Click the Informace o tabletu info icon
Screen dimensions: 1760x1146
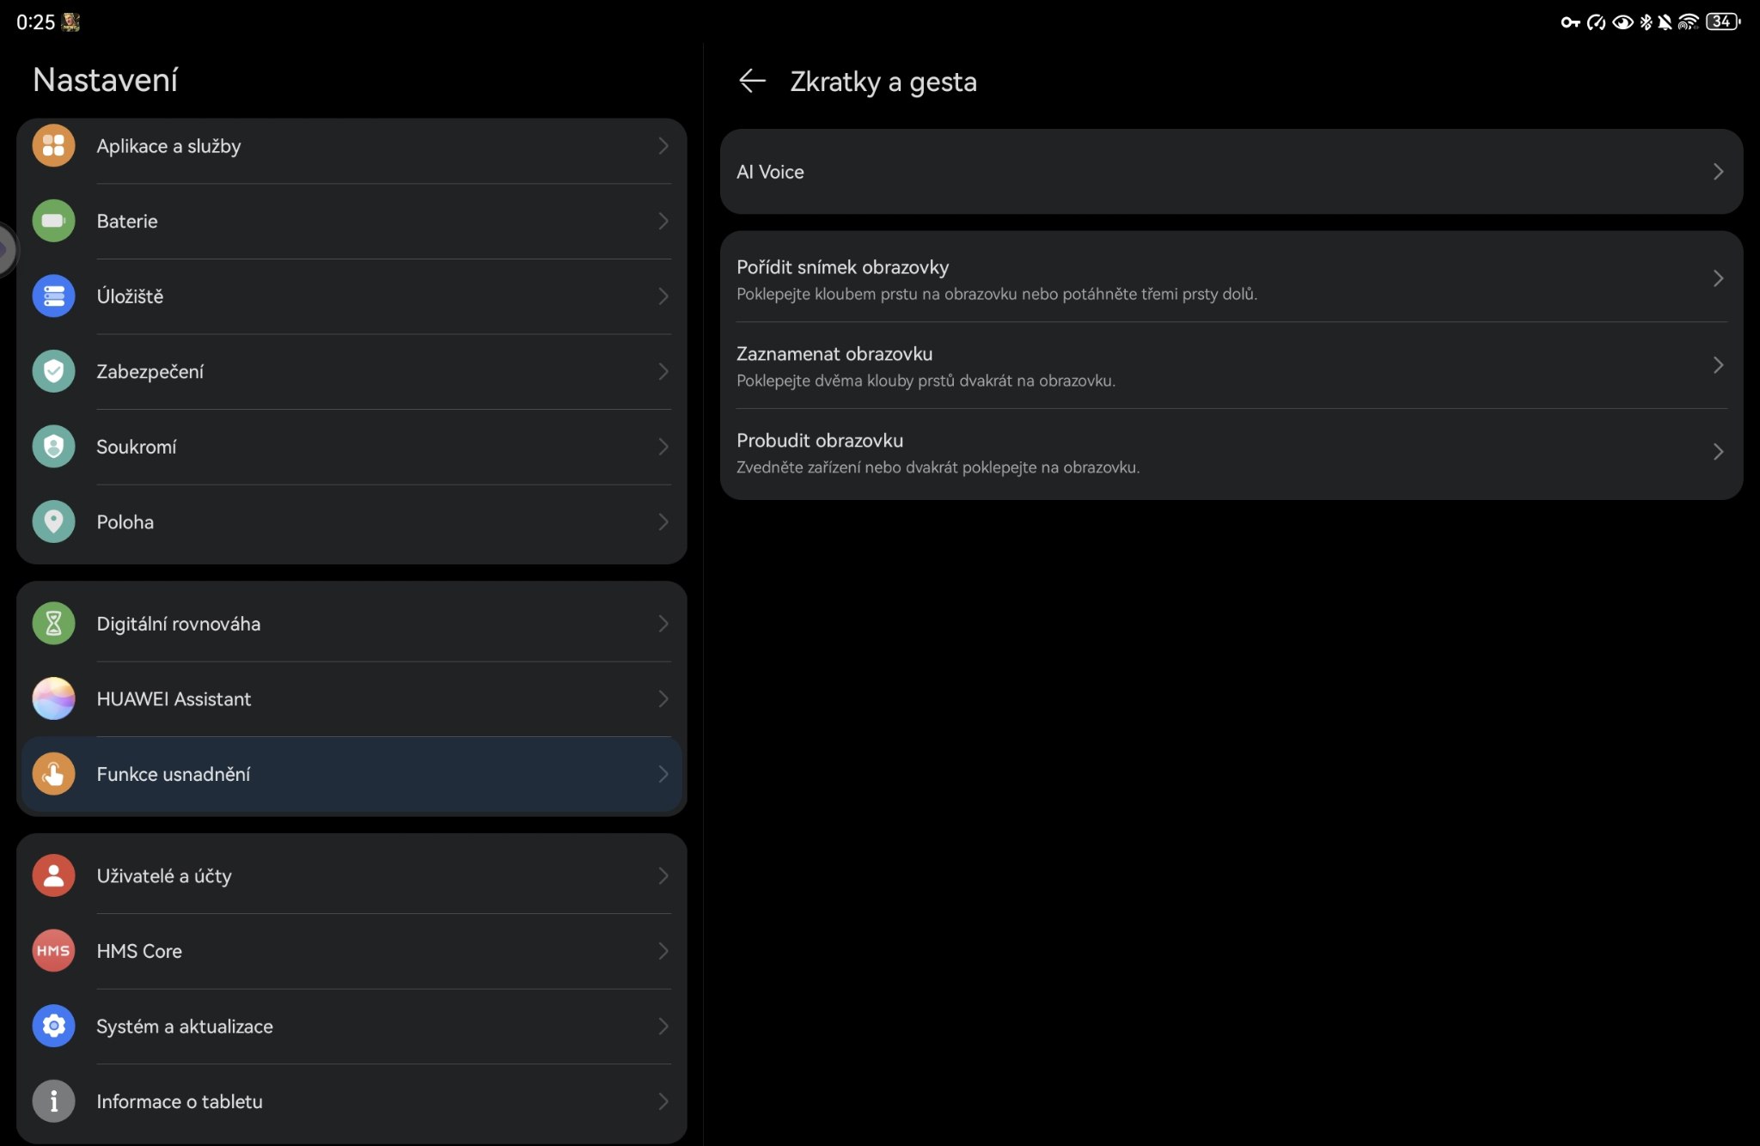click(53, 1101)
